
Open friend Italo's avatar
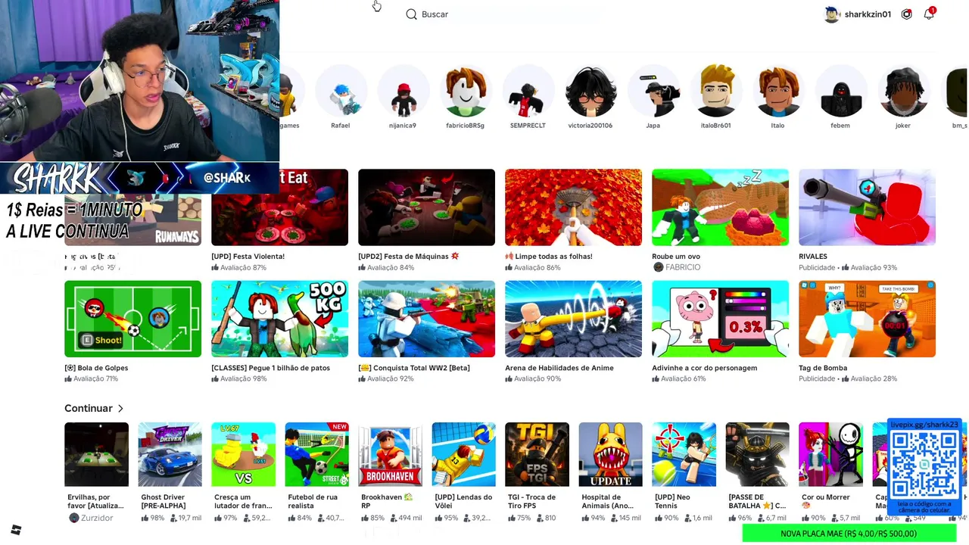pyautogui.click(x=778, y=91)
